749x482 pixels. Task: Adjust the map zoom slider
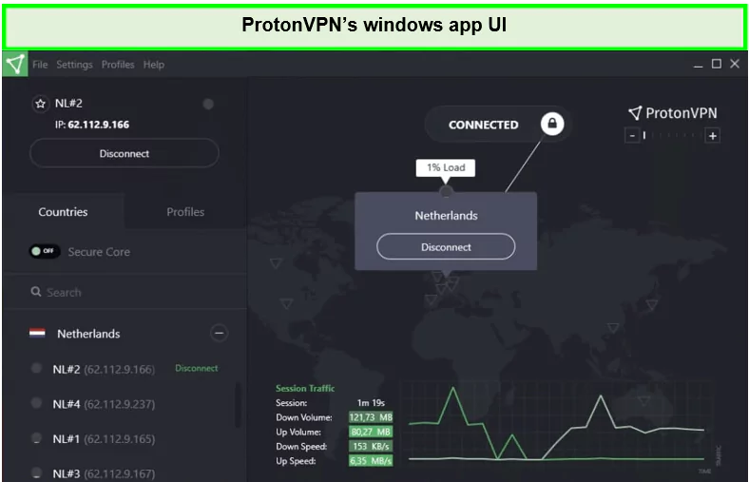click(x=672, y=136)
